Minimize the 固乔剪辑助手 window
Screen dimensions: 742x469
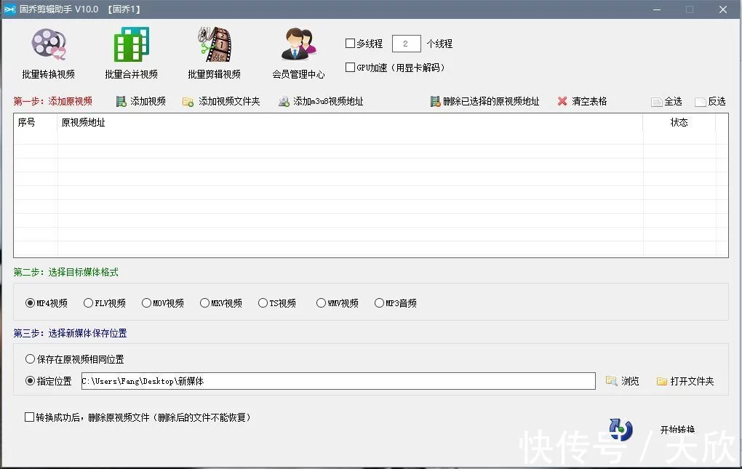click(x=657, y=9)
